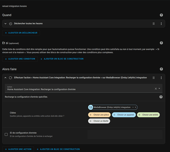The image size is (170, 152).
Task: Remove the MediaBrowser integration target chip
Action: pyautogui.click(x=135, y=107)
